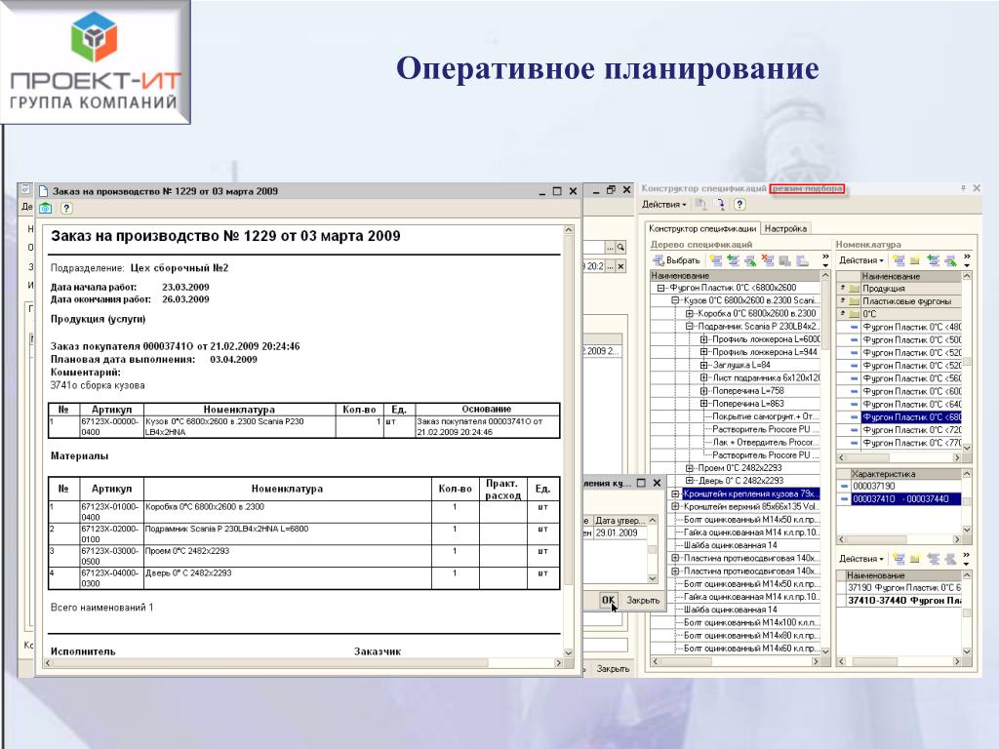Screen dimensions: 999x749
Task: Select the 00003741О - 00003744О characteristic row
Action: click(x=906, y=499)
